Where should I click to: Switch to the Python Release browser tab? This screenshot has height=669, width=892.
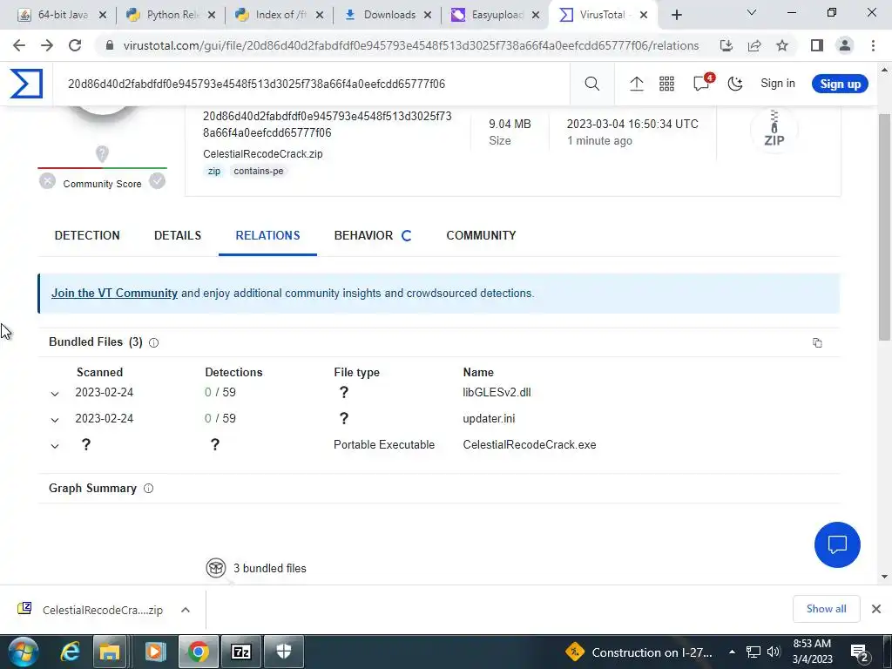pyautogui.click(x=171, y=15)
